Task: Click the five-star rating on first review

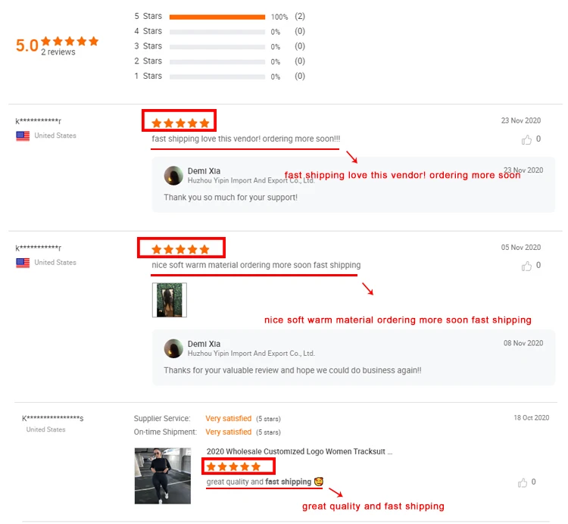Action: [x=180, y=123]
